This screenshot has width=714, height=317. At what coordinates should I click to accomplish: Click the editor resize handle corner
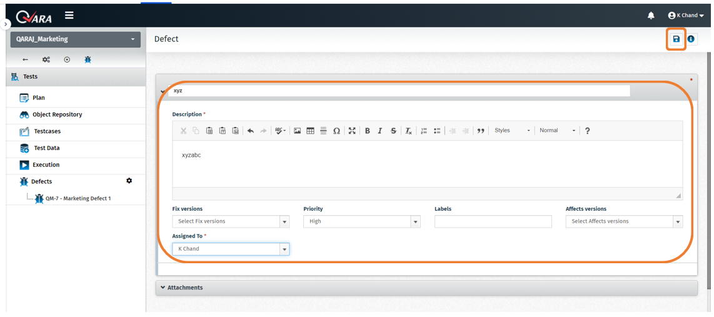click(x=678, y=196)
